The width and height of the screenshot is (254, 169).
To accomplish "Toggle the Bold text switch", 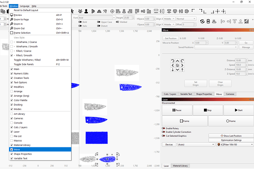I will tap(80, 22).
